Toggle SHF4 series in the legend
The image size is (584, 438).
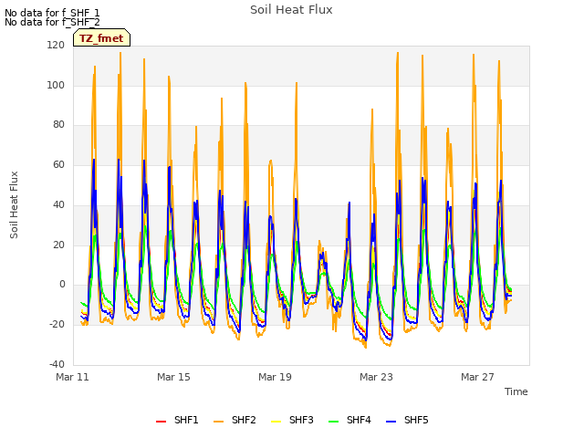coord(349,420)
